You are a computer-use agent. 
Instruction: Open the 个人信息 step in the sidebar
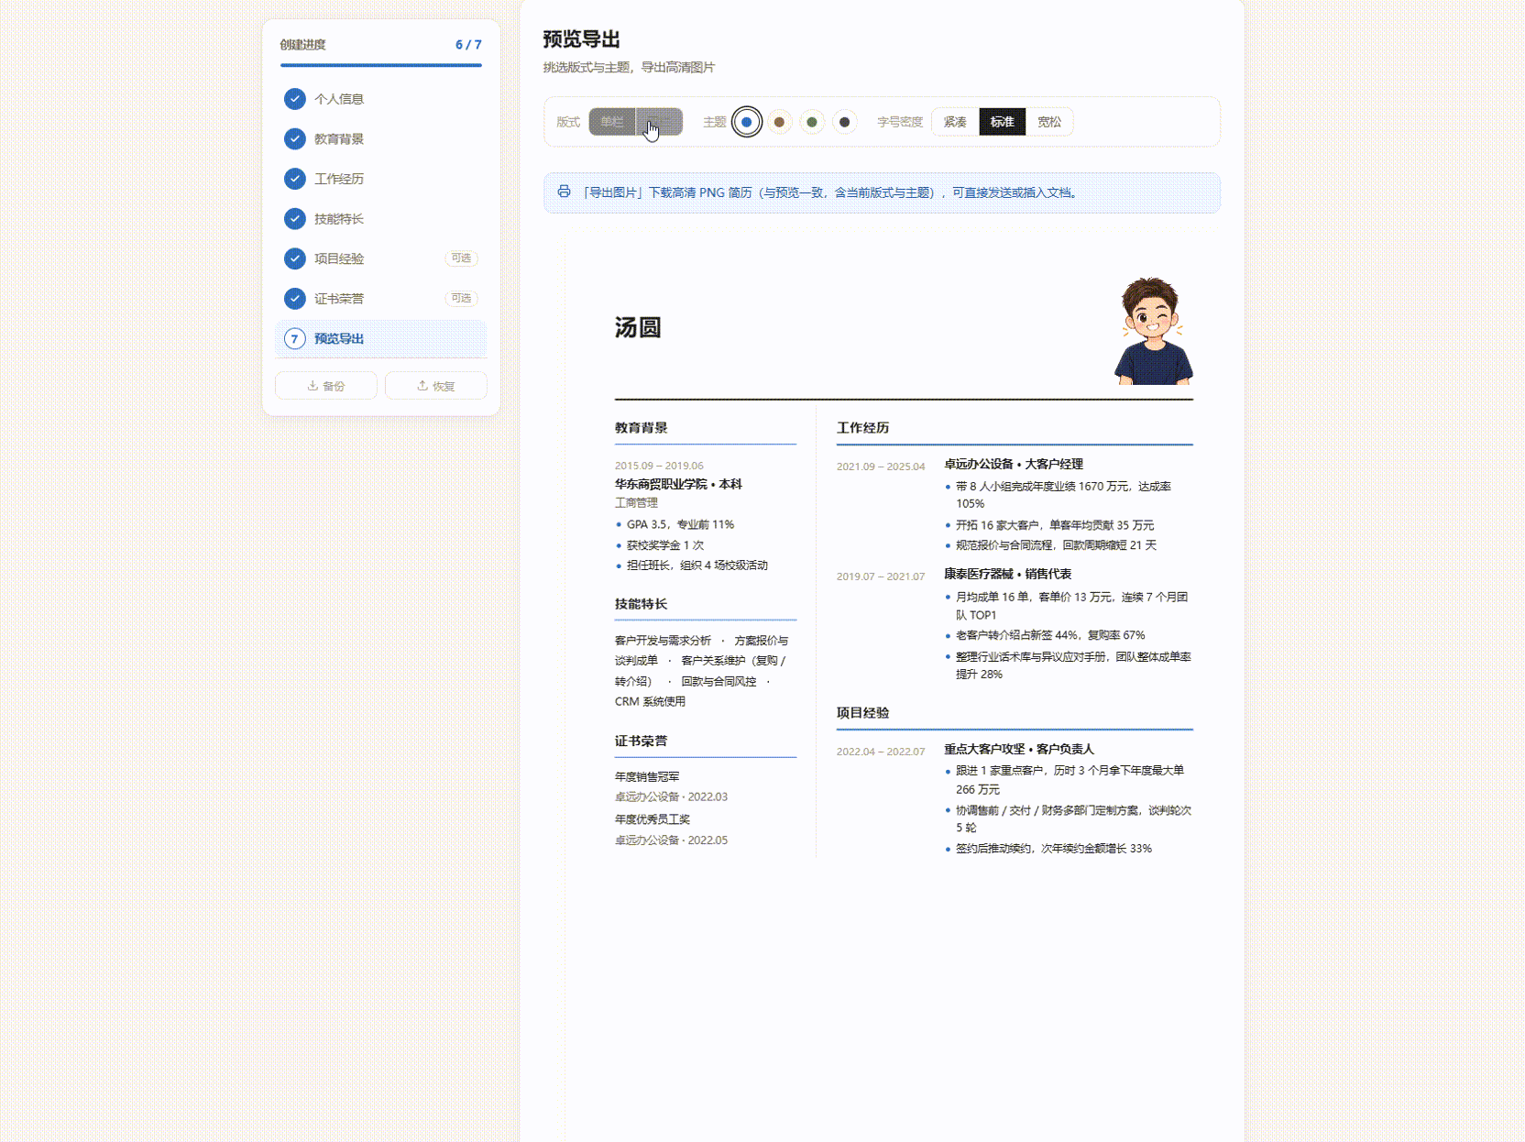[380, 99]
